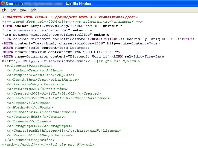Click the urn:schemas-microsoft-com:vml string

point(36,30)
